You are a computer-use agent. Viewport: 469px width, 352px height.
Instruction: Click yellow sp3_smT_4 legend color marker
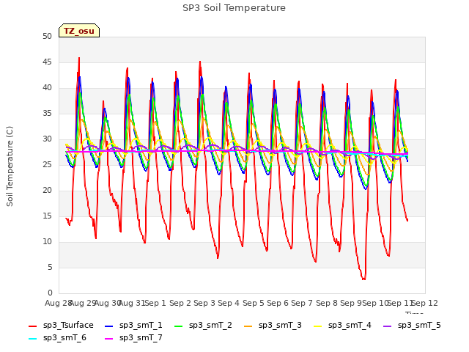pos(318,326)
